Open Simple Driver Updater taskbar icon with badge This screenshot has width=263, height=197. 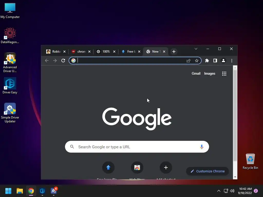pyautogui.click(x=54, y=191)
